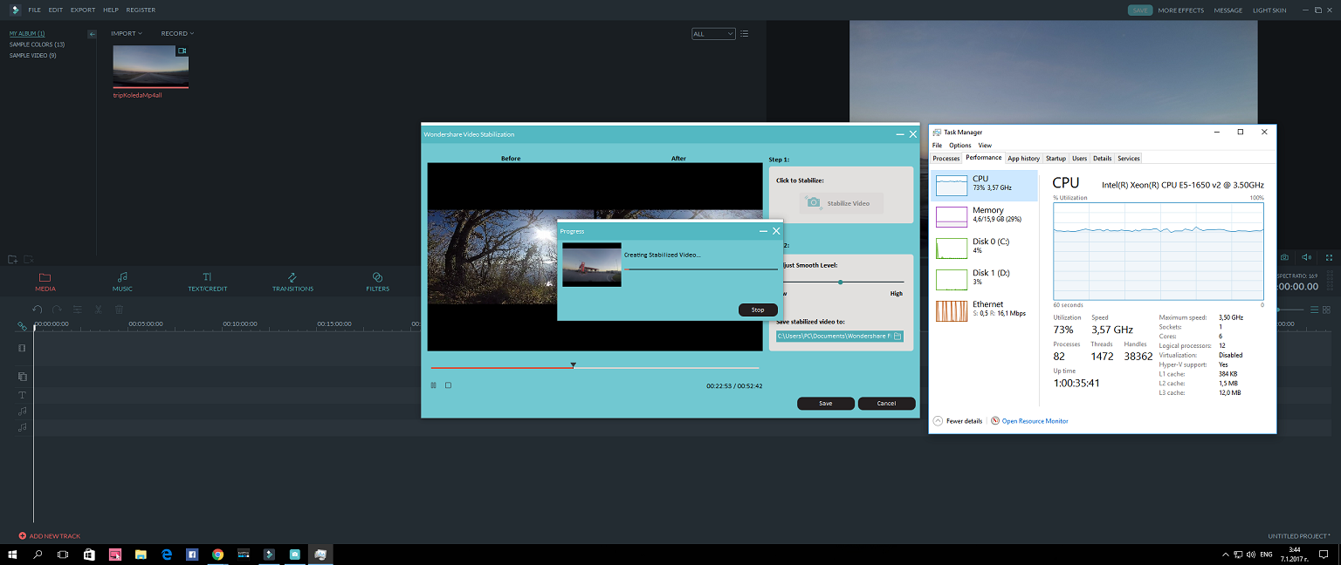The height and width of the screenshot is (565, 1341).
Task: Click the browse folder icon for save path
Action: 897,336
